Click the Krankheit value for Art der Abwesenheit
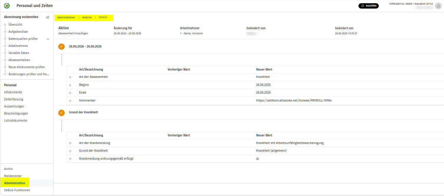 coord(263,77)
